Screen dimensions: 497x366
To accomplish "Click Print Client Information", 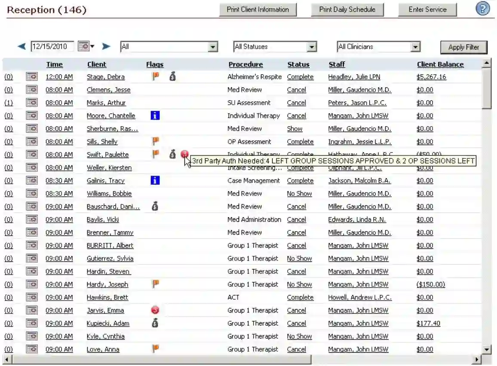I will point(258,9).
